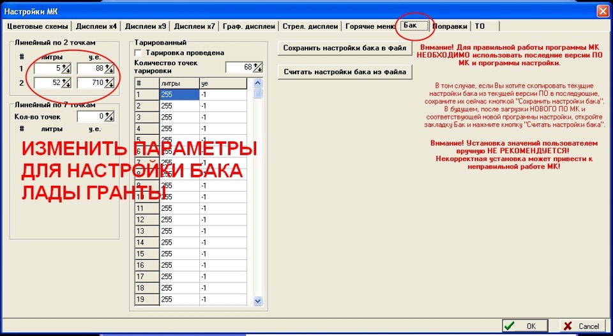Confirm with the OK button
Image resolution: width=613 pixels, height=336 pixels.
[526, 326]
